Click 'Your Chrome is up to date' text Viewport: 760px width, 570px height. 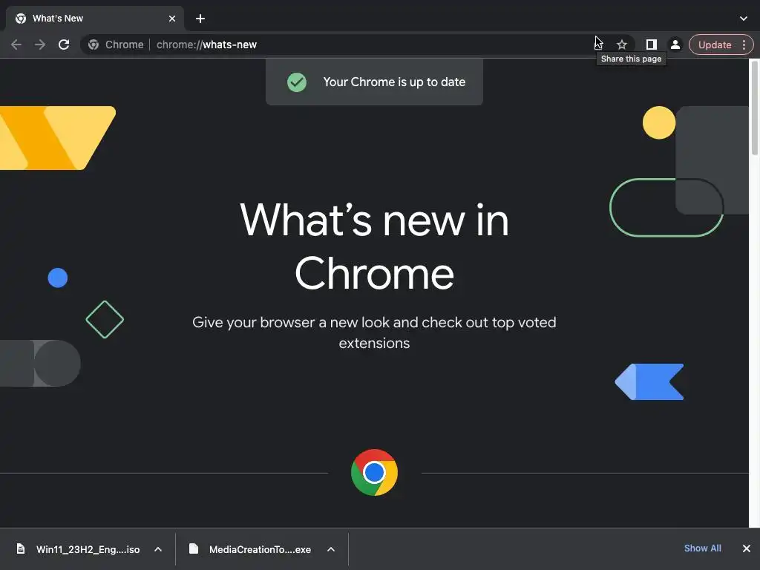(x=394, y=82)
